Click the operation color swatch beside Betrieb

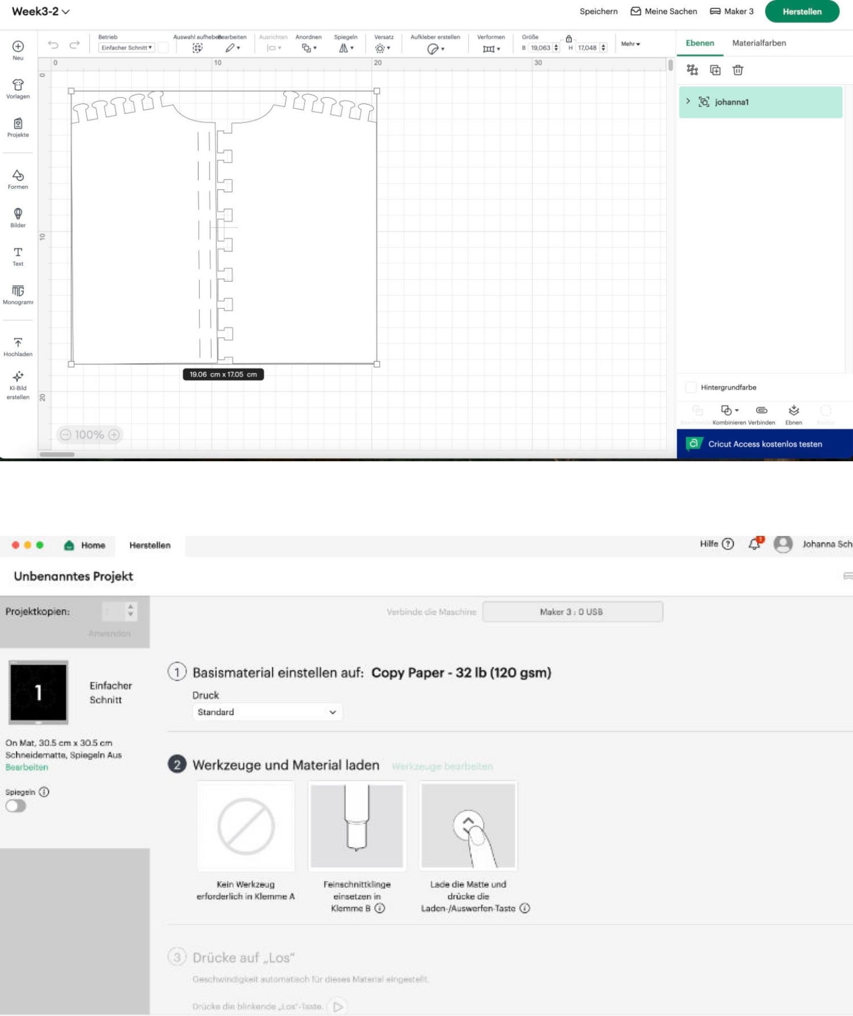(x=163, y=48)
